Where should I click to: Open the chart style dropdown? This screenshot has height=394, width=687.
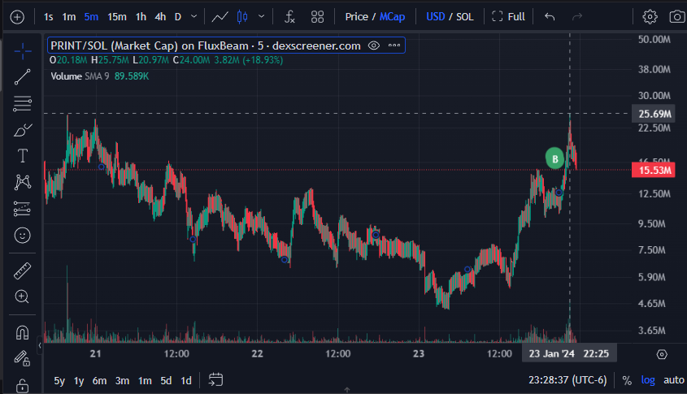(x=262, y=17)
